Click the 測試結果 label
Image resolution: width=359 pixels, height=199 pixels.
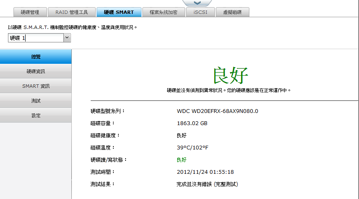102,184
